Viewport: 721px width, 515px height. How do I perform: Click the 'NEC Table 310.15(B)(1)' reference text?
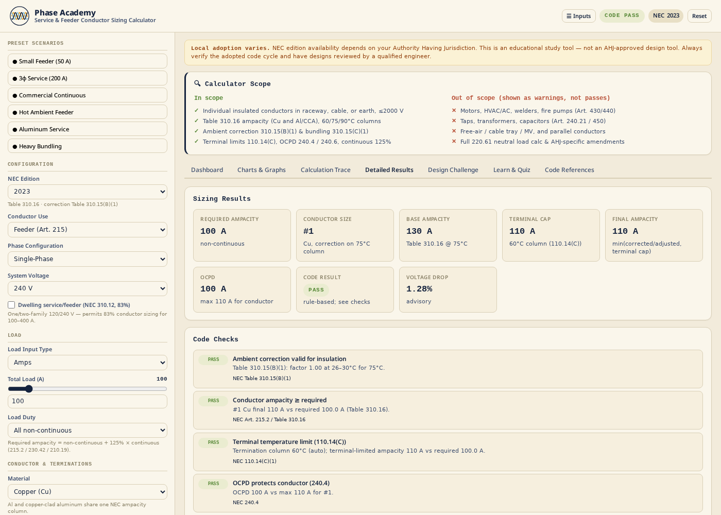click(262, 379)
